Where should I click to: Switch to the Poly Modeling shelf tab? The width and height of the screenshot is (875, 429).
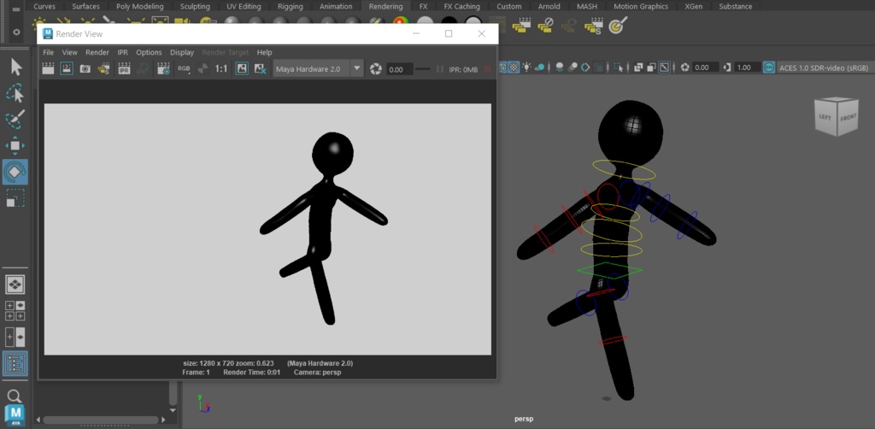tap(140, 6)
